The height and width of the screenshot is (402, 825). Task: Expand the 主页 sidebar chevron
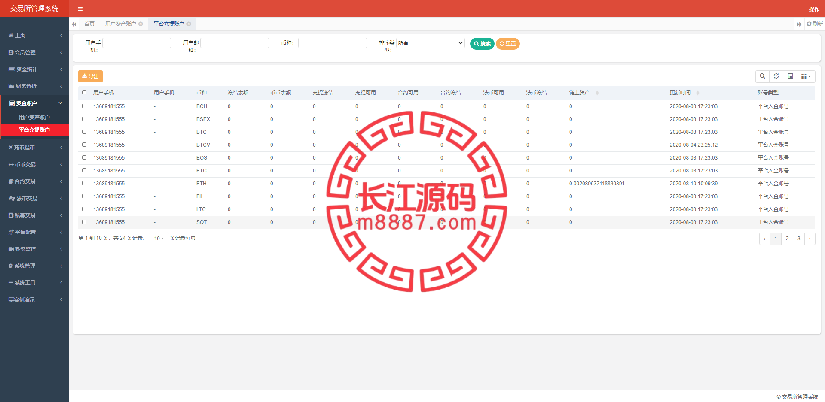61,36
